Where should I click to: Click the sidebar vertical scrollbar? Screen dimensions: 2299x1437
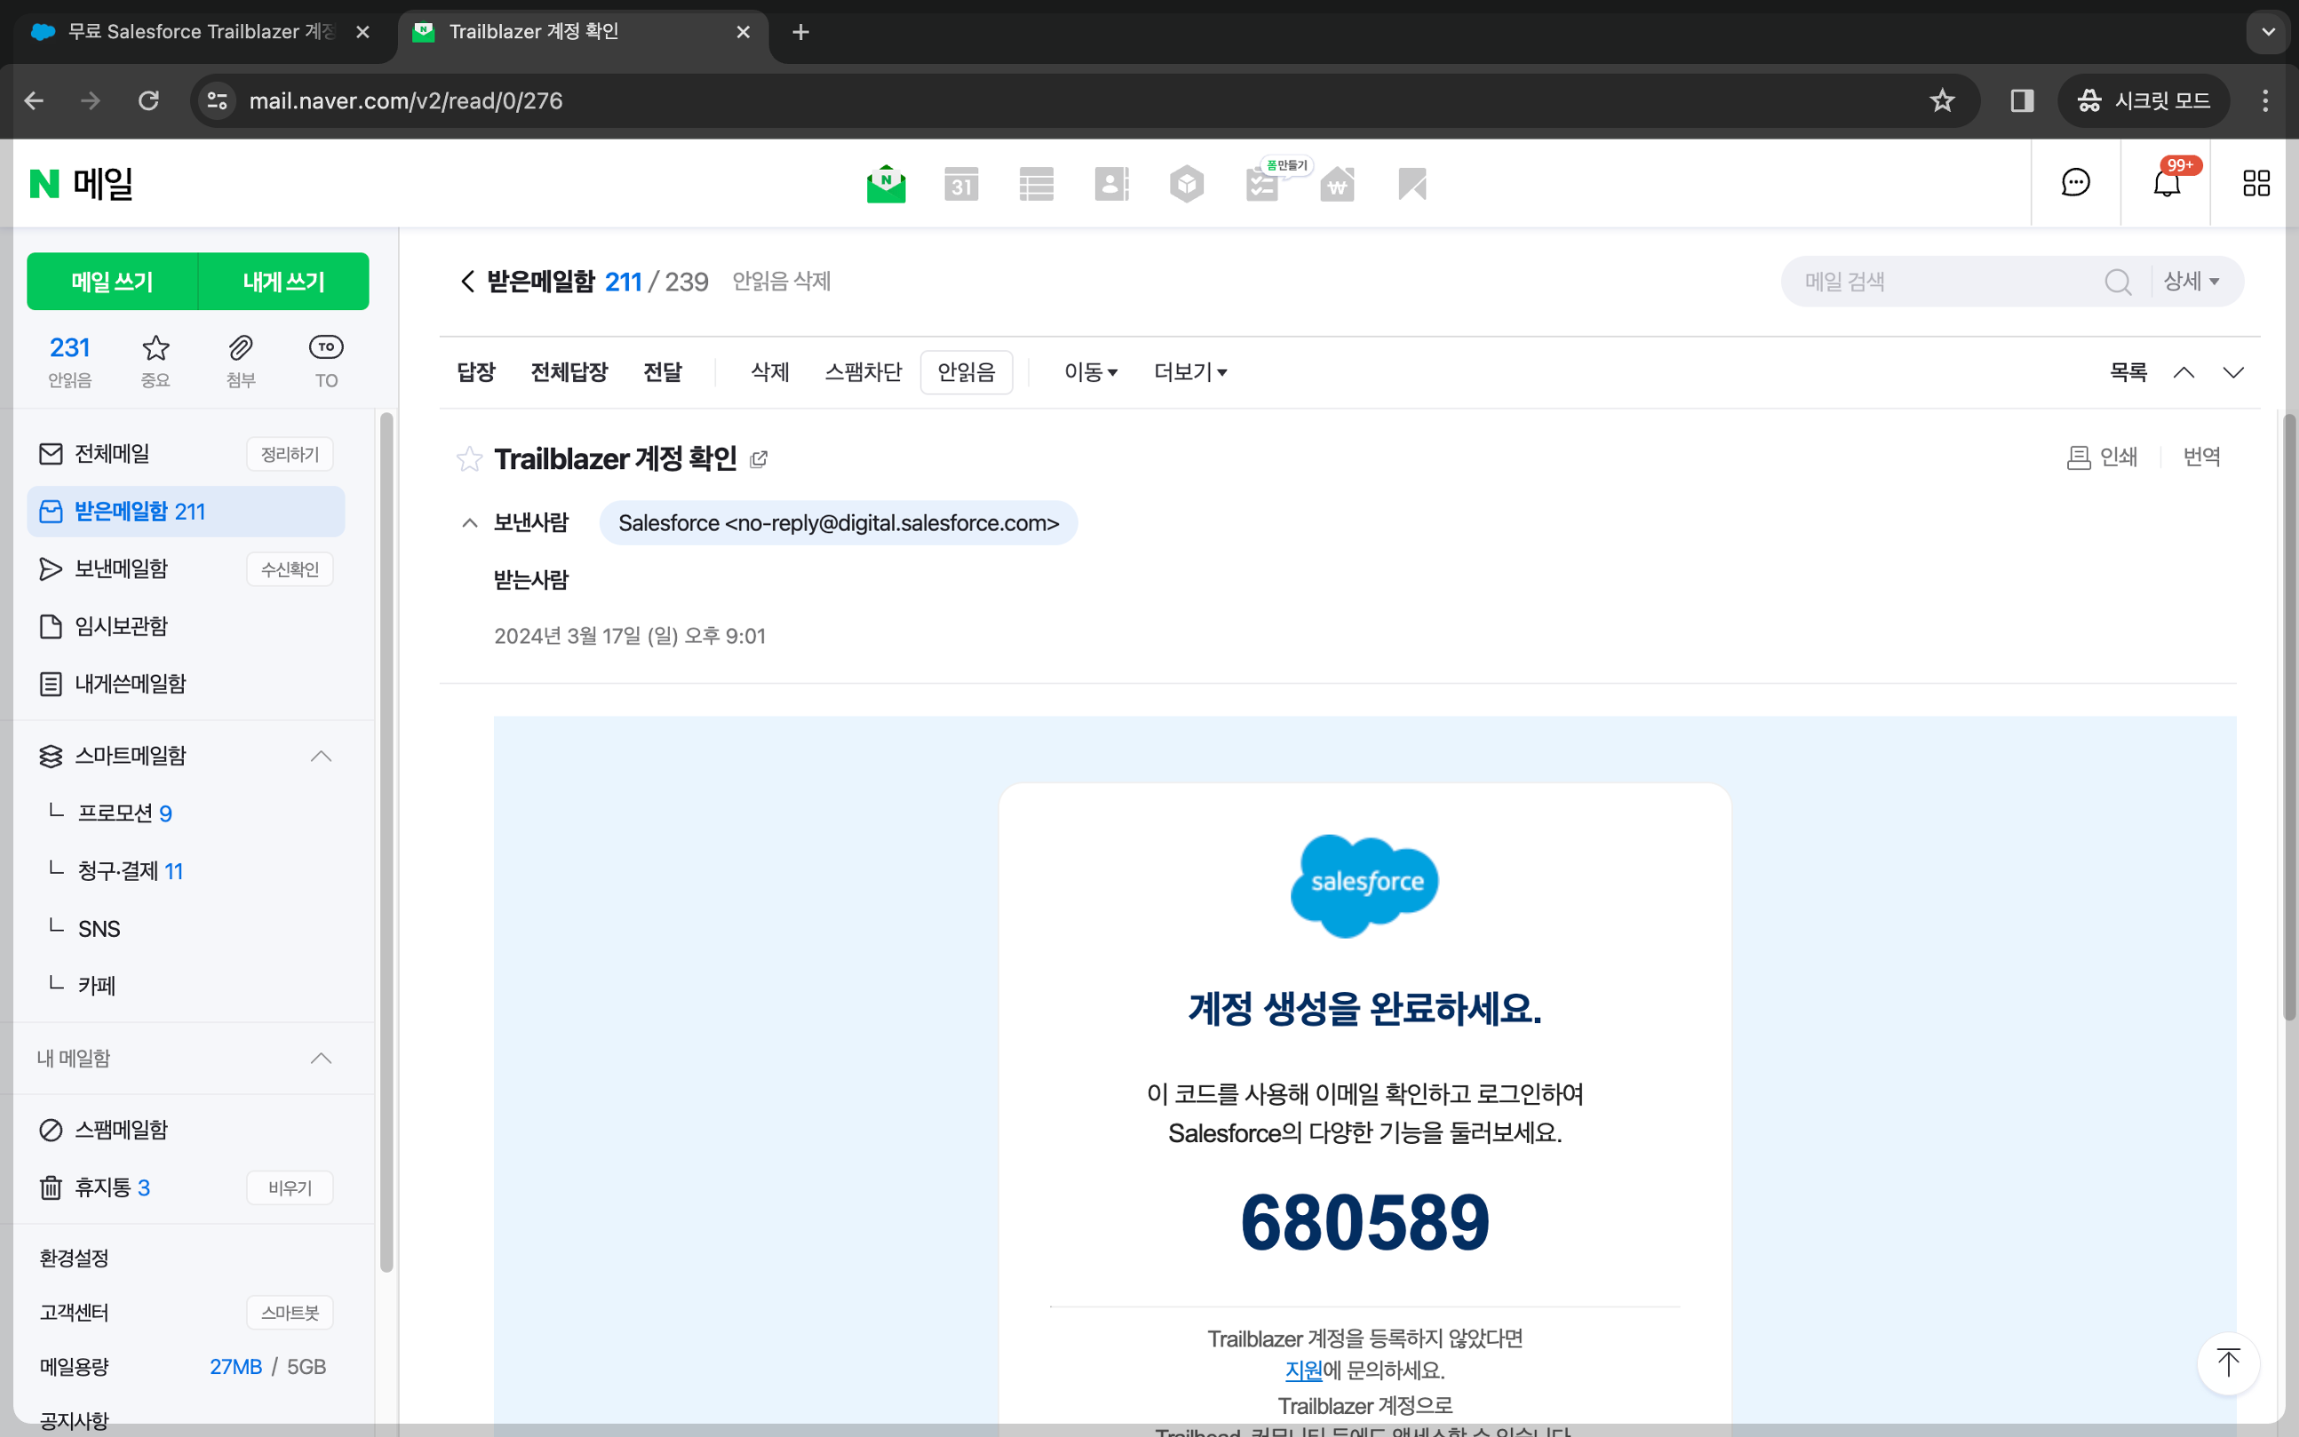click(x=386, y=841)
